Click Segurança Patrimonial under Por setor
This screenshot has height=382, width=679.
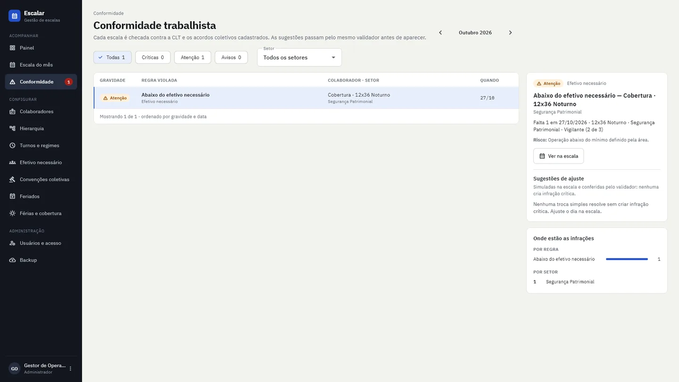[x=570, y=282]
